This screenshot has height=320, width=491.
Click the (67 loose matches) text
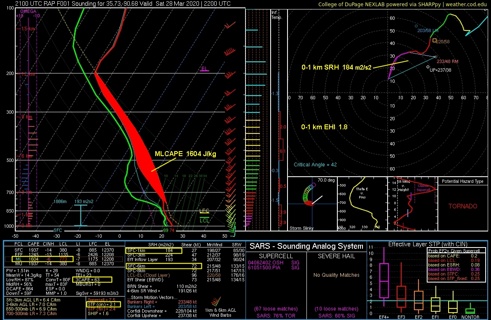276,309
